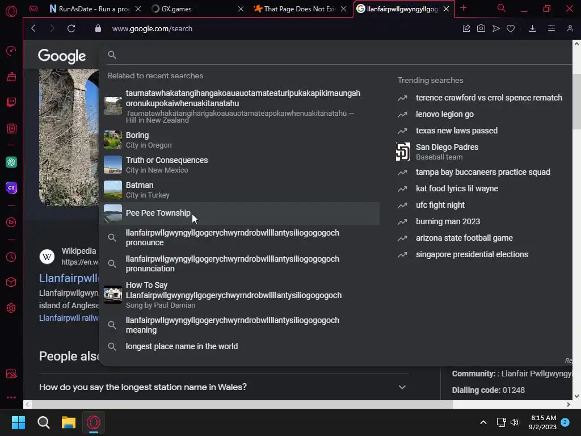Open the volume control in tray

(x=514, y=422)
